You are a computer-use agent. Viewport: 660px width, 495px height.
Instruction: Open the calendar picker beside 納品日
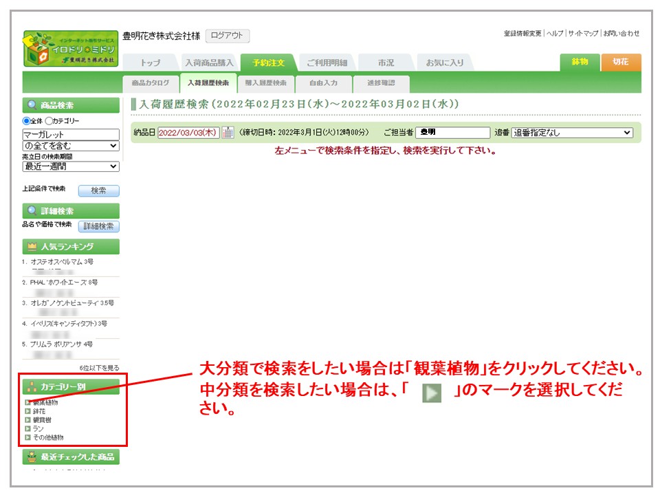coord(228,133)
